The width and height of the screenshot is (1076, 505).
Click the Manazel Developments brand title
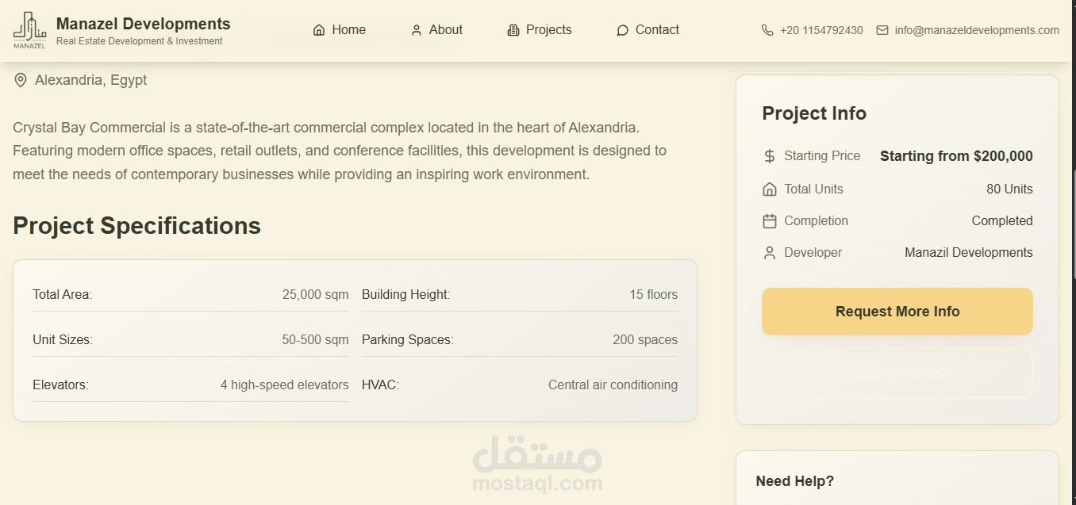tap(143, 24)
